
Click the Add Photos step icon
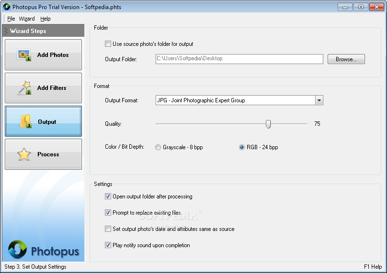pyautogui.click(x=24, y=55)
